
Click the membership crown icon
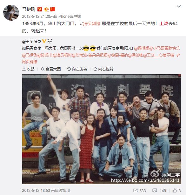(46, 9)
